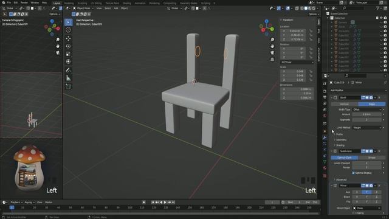Switch to the Shading workspace tab
Screen dimensions: 389x219
127,3
